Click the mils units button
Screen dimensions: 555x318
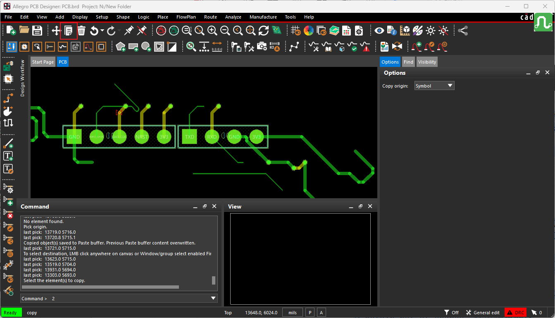(293, 313)
